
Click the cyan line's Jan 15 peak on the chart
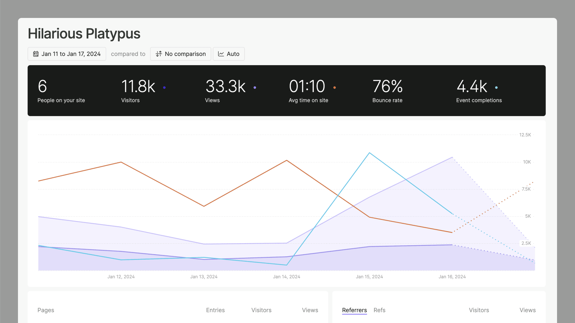click(x=369, y=153)
